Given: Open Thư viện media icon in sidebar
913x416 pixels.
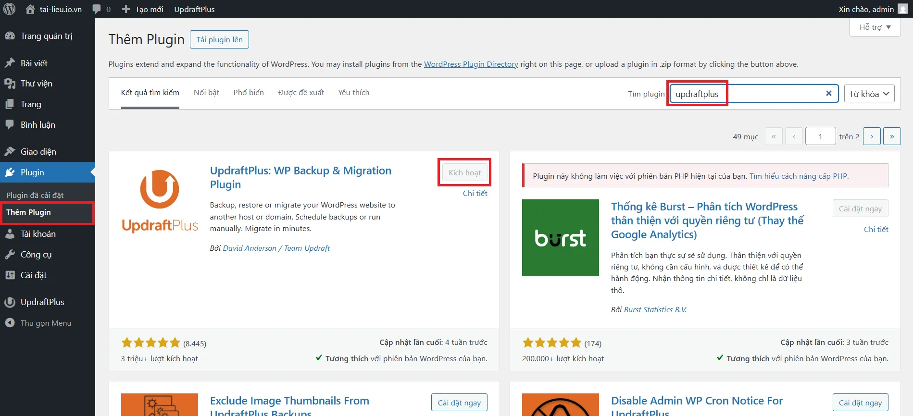Looking at the screenshot, I should click(x=10, y=84).
